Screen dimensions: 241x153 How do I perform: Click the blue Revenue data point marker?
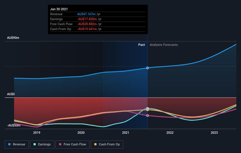click(147, 68)
